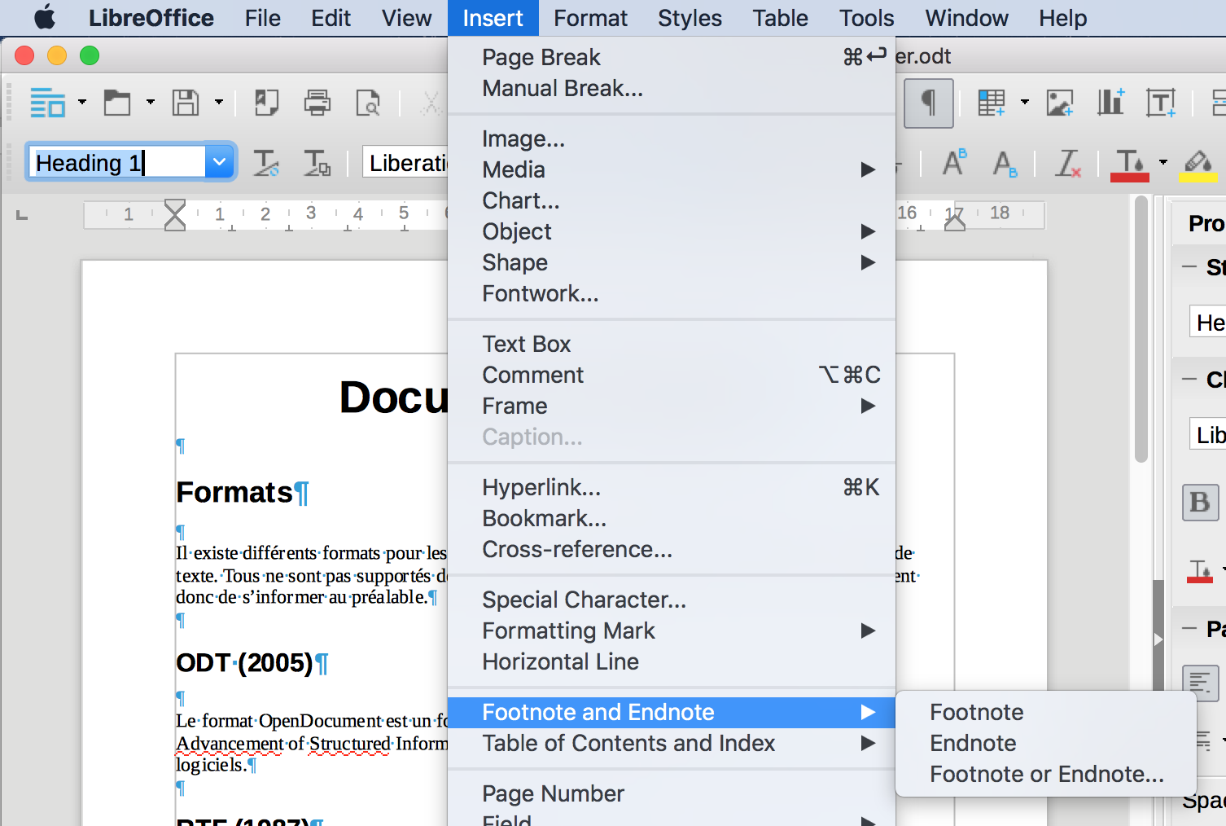
Task: Click the sidebar font color icon
Action: [1200, 571]
